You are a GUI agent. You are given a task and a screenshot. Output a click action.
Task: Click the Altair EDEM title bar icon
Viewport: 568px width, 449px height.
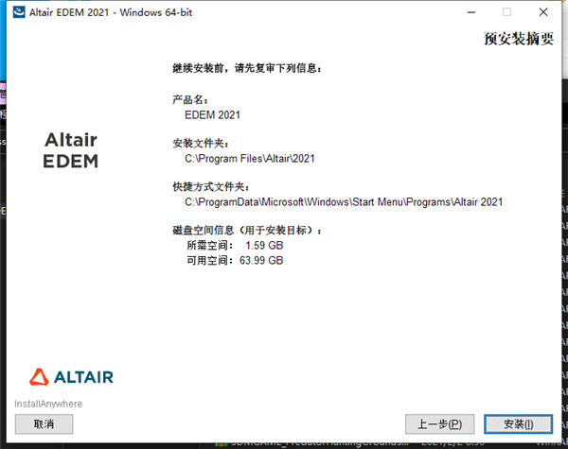tap(19, 12)
